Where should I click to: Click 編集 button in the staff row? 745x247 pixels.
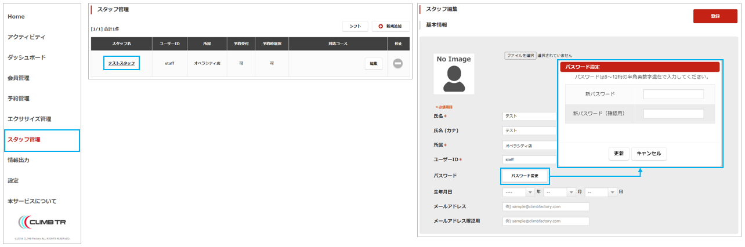tap(374, 64)
